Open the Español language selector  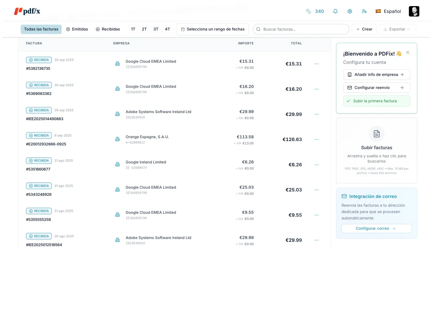[388, 11]
